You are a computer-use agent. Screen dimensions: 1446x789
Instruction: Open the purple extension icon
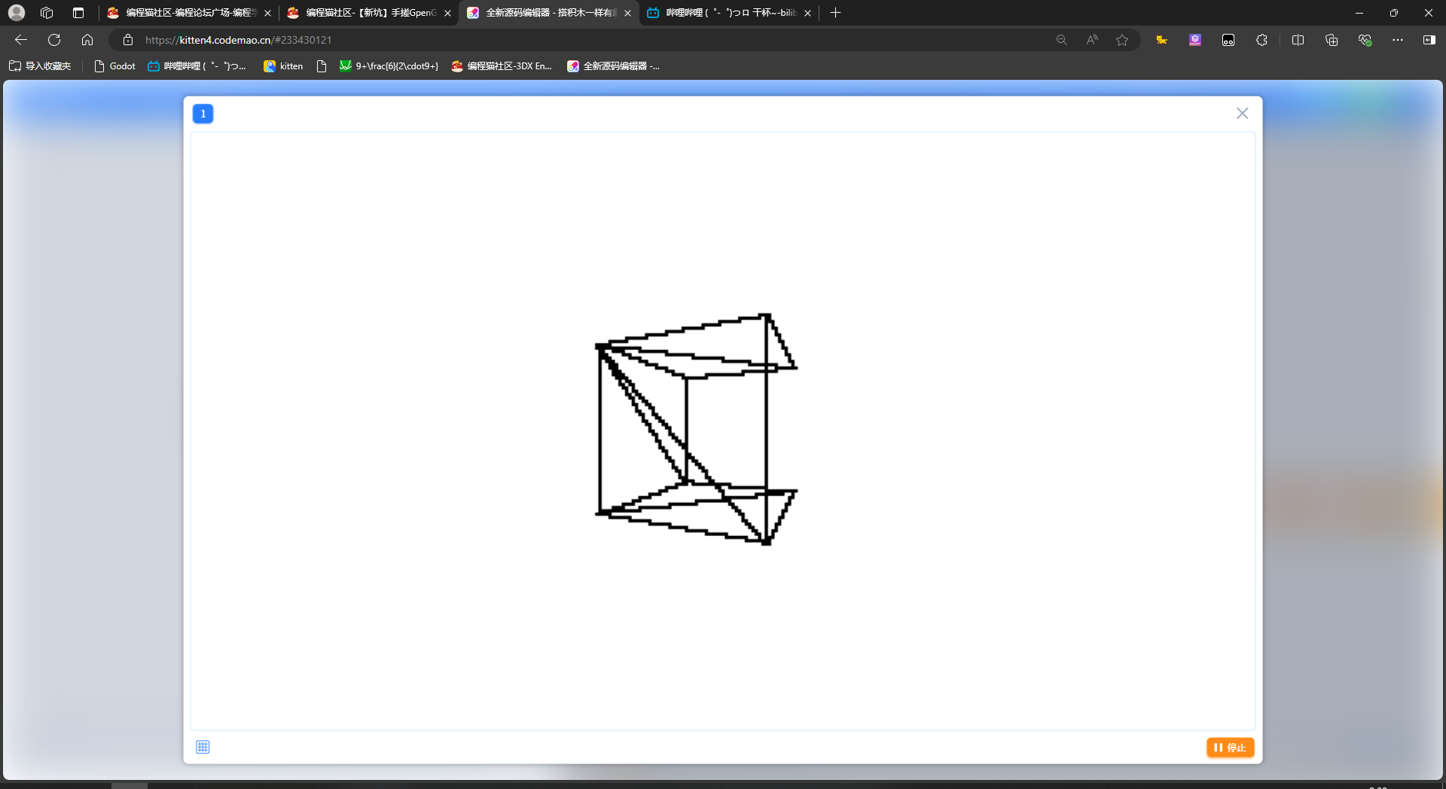(1195, 40)
